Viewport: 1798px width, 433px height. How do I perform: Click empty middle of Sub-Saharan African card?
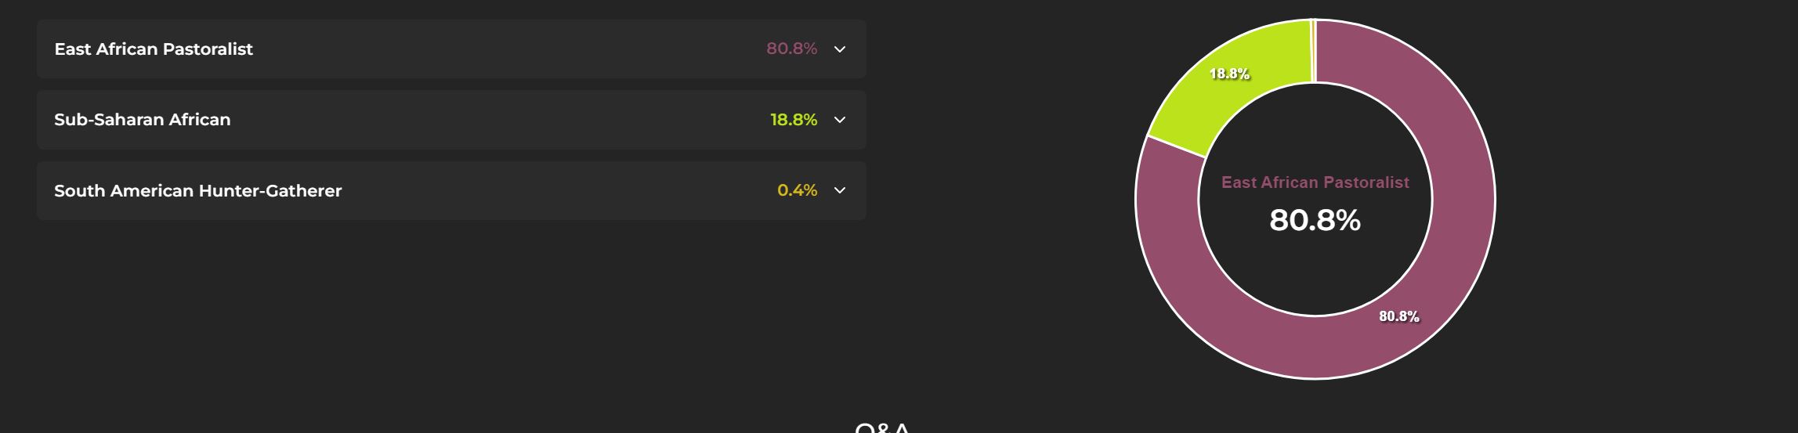point(501,120)
